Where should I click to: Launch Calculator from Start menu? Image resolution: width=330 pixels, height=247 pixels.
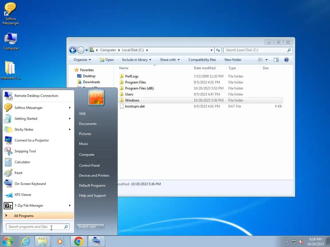[38, 162]
